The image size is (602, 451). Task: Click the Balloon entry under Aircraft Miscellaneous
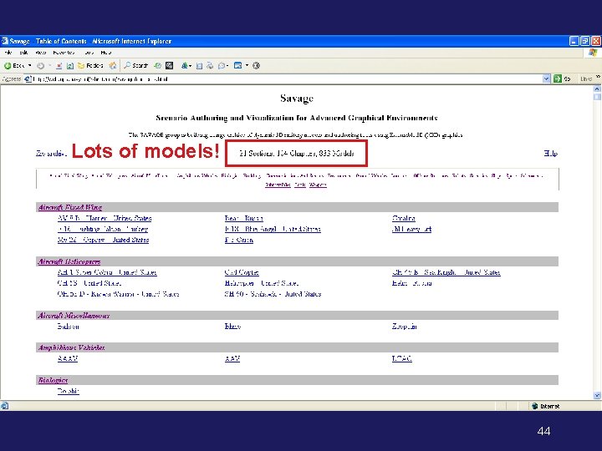pos(69,327)
